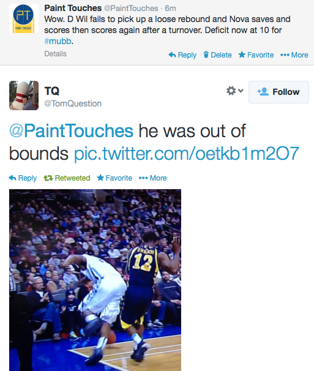Reply to TQ's tweet
The height and width of the screenshot is (371, 314).
23,178
